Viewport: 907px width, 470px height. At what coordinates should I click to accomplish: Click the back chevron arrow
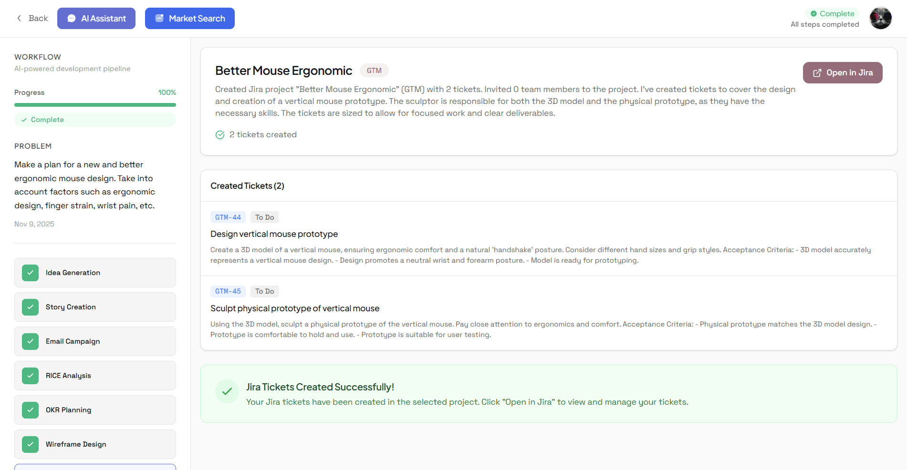pos(19,18)
